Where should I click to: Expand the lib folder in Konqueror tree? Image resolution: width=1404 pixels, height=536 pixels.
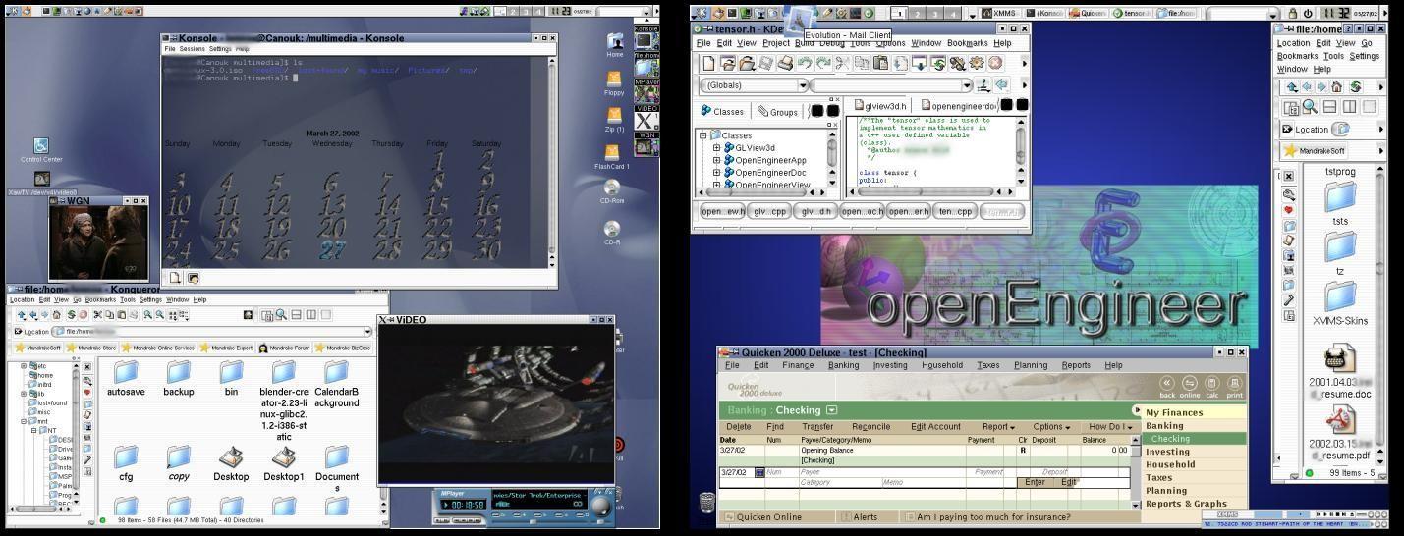click(24, 394)
